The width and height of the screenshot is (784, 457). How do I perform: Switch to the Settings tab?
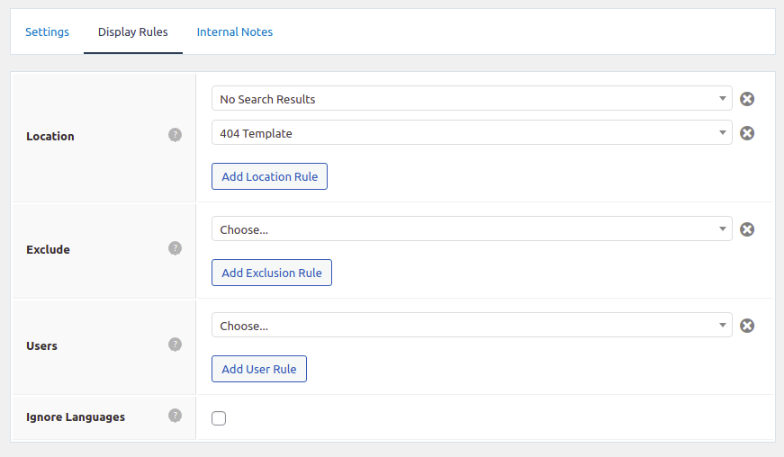click(x=47, y=32)
